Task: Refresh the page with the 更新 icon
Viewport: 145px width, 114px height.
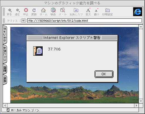Action: (34, 10)
